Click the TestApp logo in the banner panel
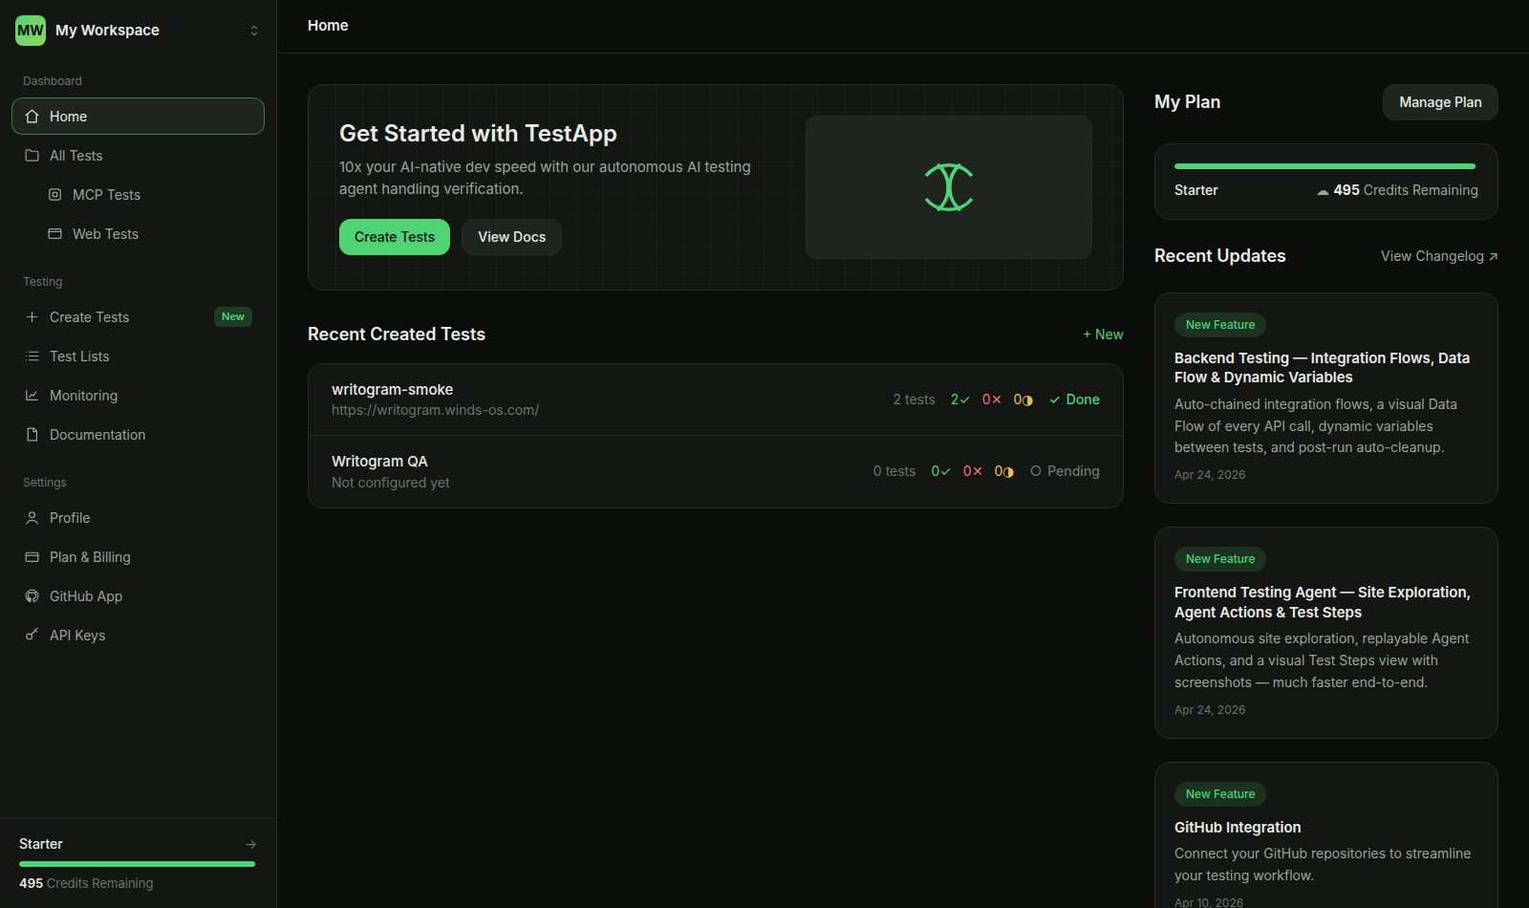The height and width of the screenshot is (908, 1529). coord(949,187)
